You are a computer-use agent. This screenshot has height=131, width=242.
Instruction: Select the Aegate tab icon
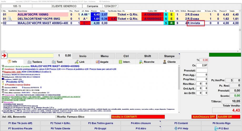102,62
